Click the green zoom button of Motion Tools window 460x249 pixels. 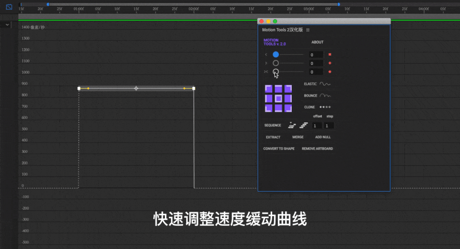[x=275, y=21]
